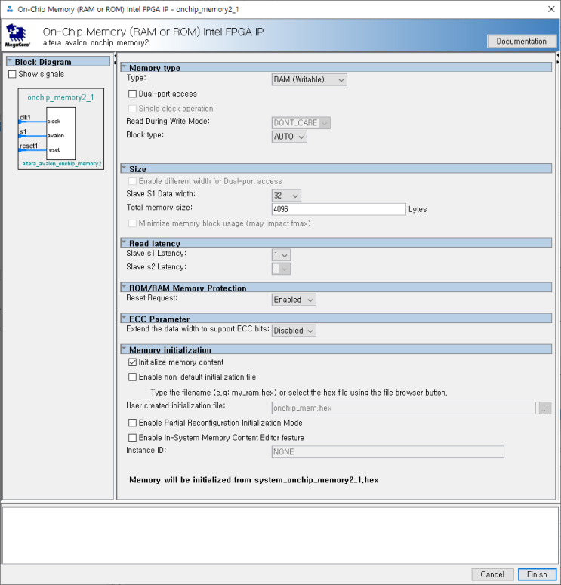Enable non-default initialization file checkbox
Image resolution: width=561 pixels, height=585 pixels.
click(x=132, y=377)
